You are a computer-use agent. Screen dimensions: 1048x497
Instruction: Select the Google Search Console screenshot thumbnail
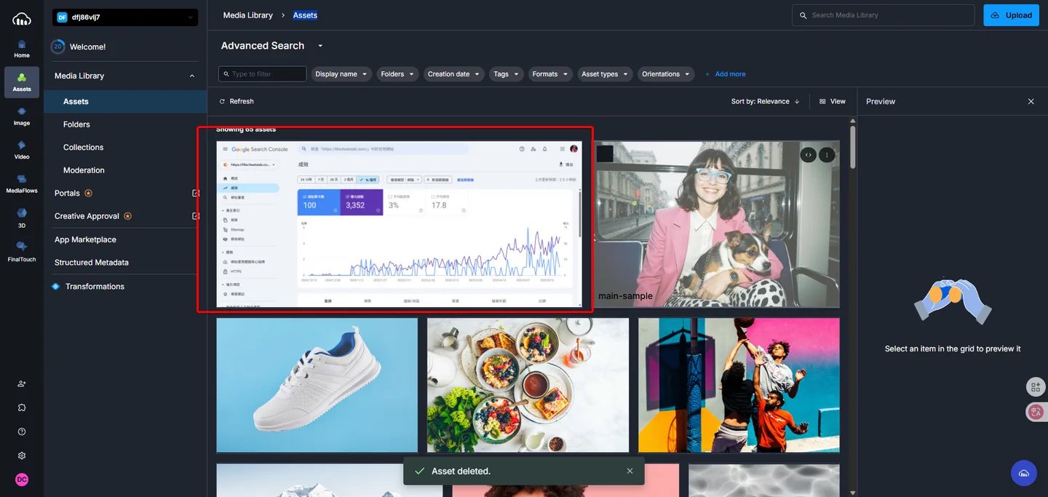399,224
